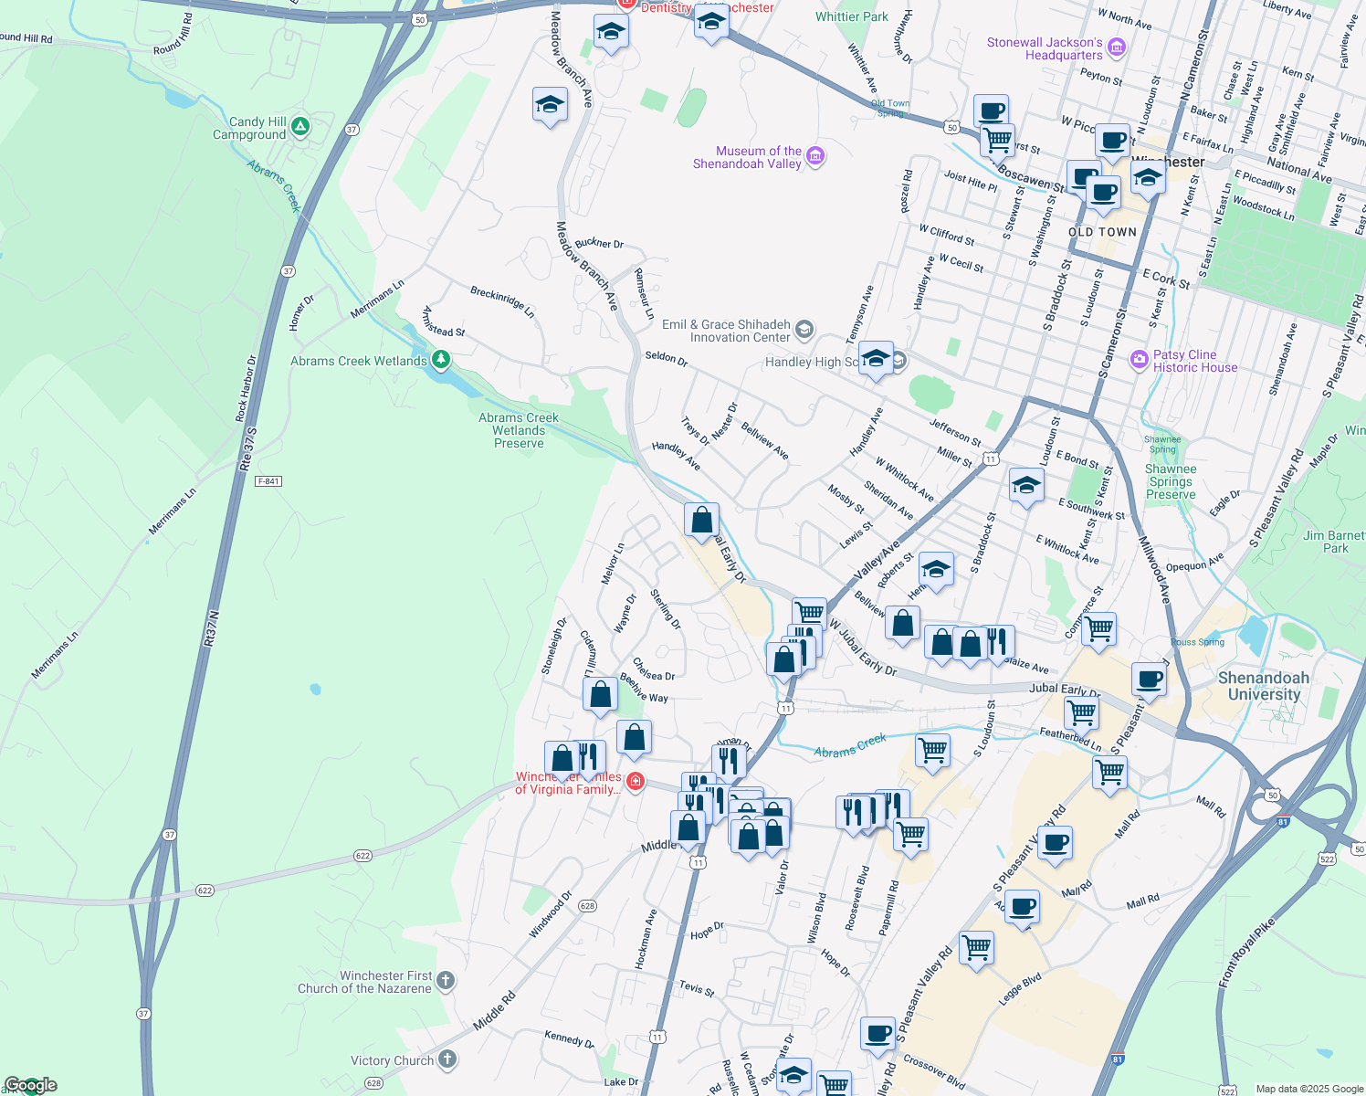Select the Whittier Park label

[x=852, y=16]
